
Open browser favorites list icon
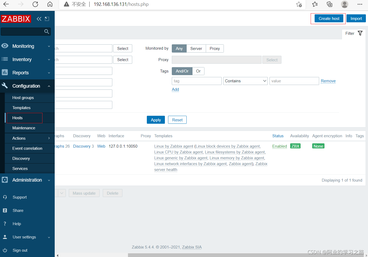[x=315, y=4]
